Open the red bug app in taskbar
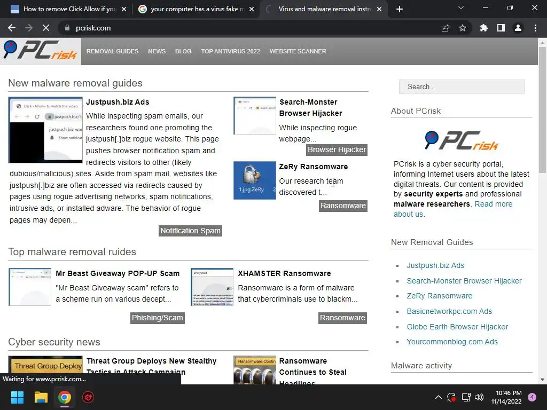The height and width of the screenshot is (410, 547). pos(88,397)
